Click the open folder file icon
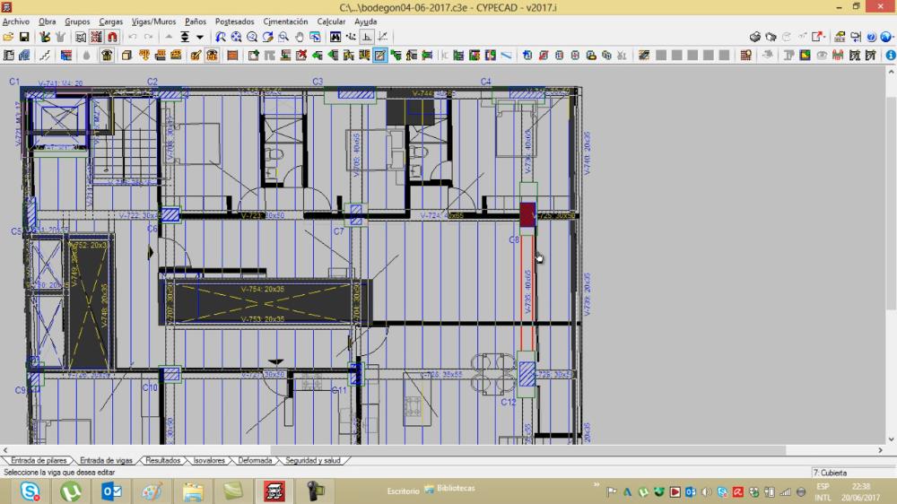This screenshot has height=504, width=897. (x=8, y=37)
